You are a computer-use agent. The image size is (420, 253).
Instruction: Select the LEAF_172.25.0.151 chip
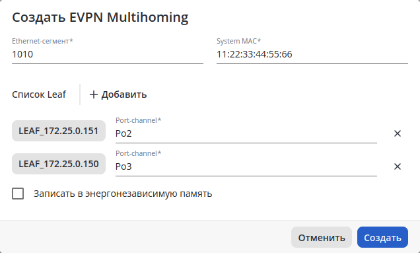pos(59,131)
